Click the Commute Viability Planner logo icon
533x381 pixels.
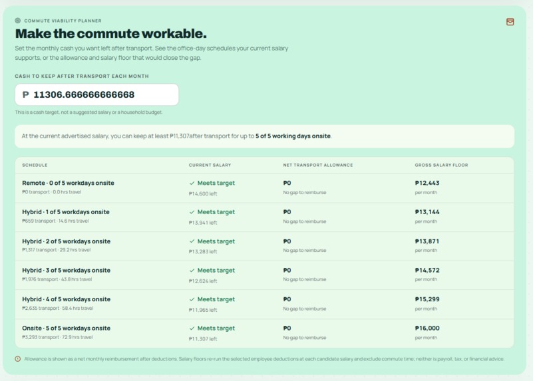(18, 21)
